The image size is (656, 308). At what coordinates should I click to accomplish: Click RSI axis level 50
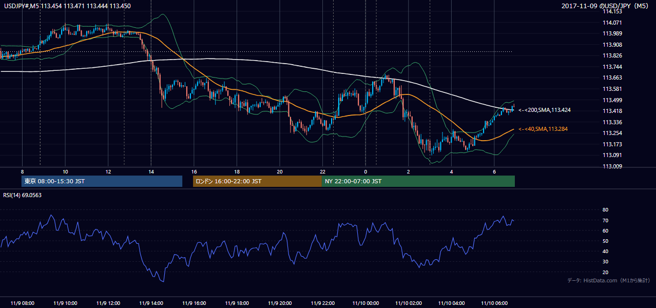click(605, 241)
